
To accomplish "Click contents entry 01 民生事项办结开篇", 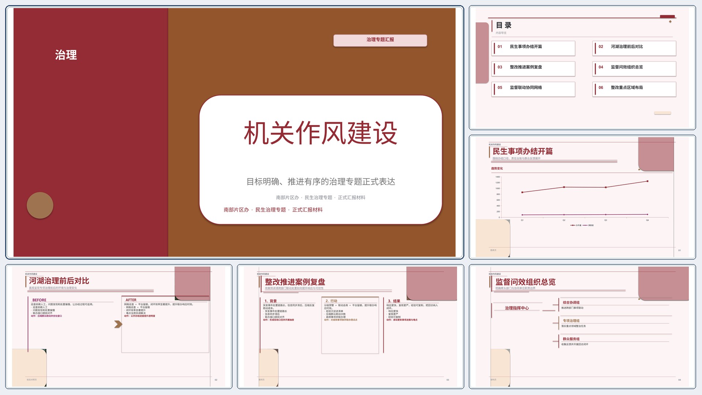I will coord(533,48).
